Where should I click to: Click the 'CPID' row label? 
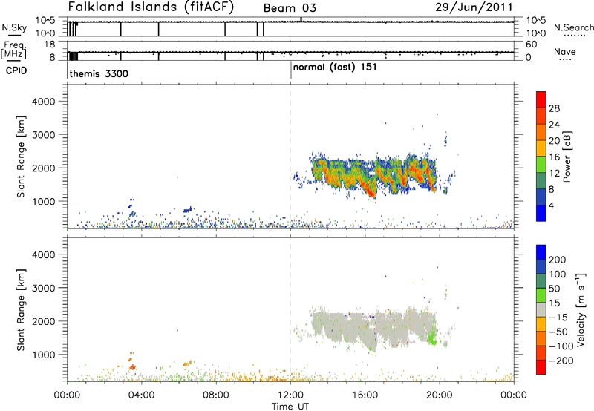[x=16, y=70]
